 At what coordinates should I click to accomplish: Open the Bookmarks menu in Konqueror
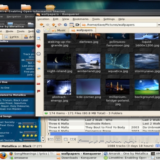pos(80,19)
